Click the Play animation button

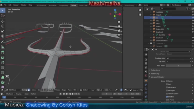[73, 94]
